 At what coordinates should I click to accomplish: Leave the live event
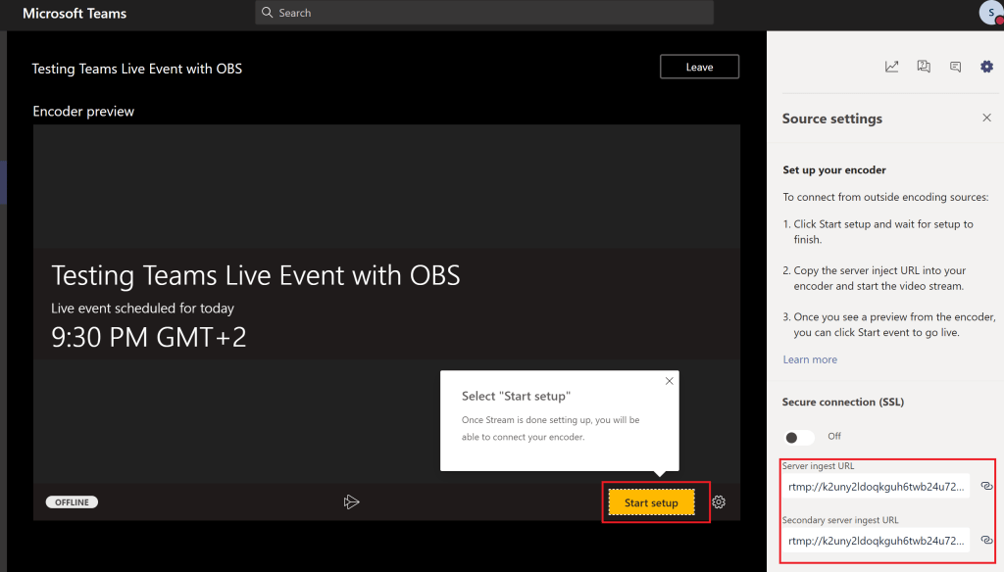coord(699,67)
